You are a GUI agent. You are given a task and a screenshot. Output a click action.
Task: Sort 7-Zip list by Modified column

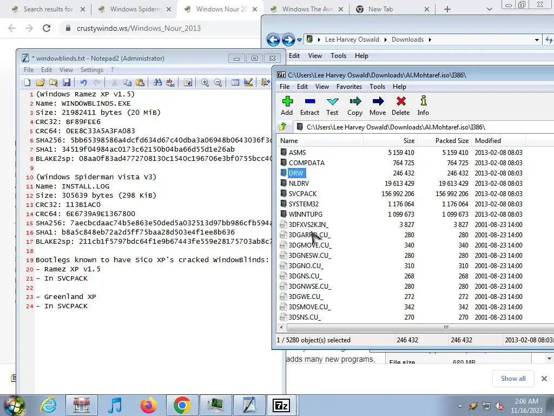click(x=498, y=140)
